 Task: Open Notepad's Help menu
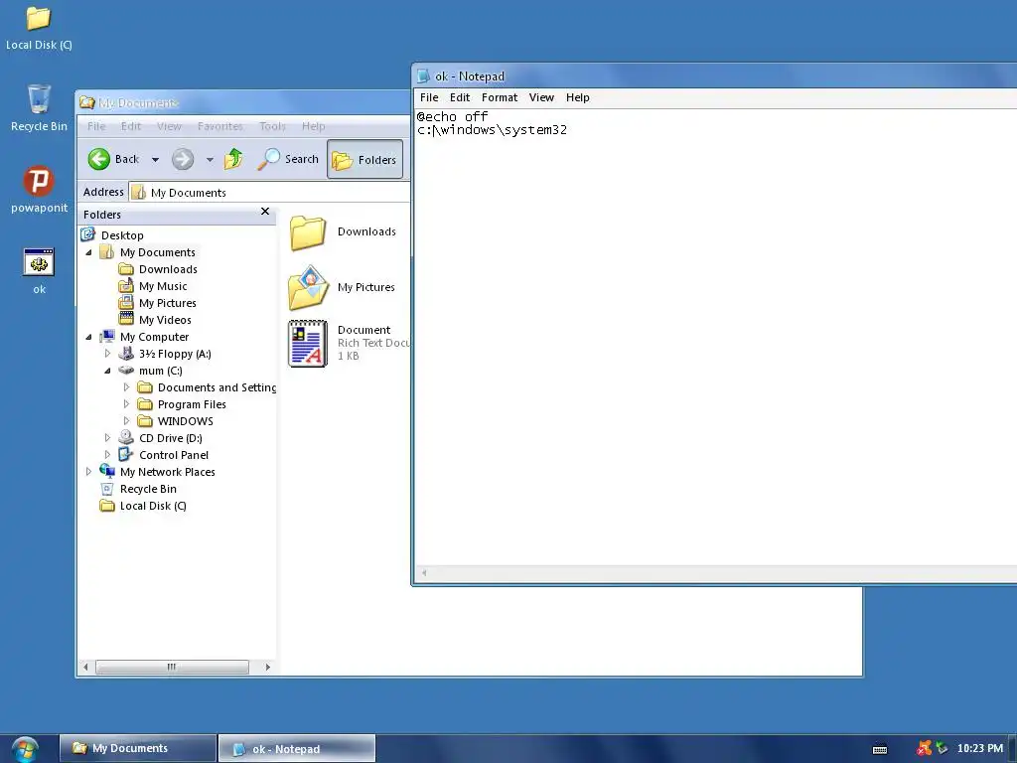[577, 97]
